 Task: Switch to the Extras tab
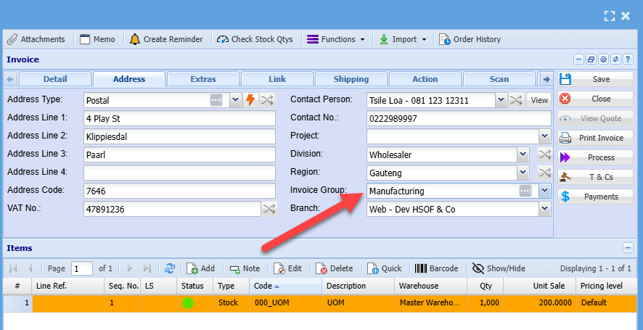(203, 79)
